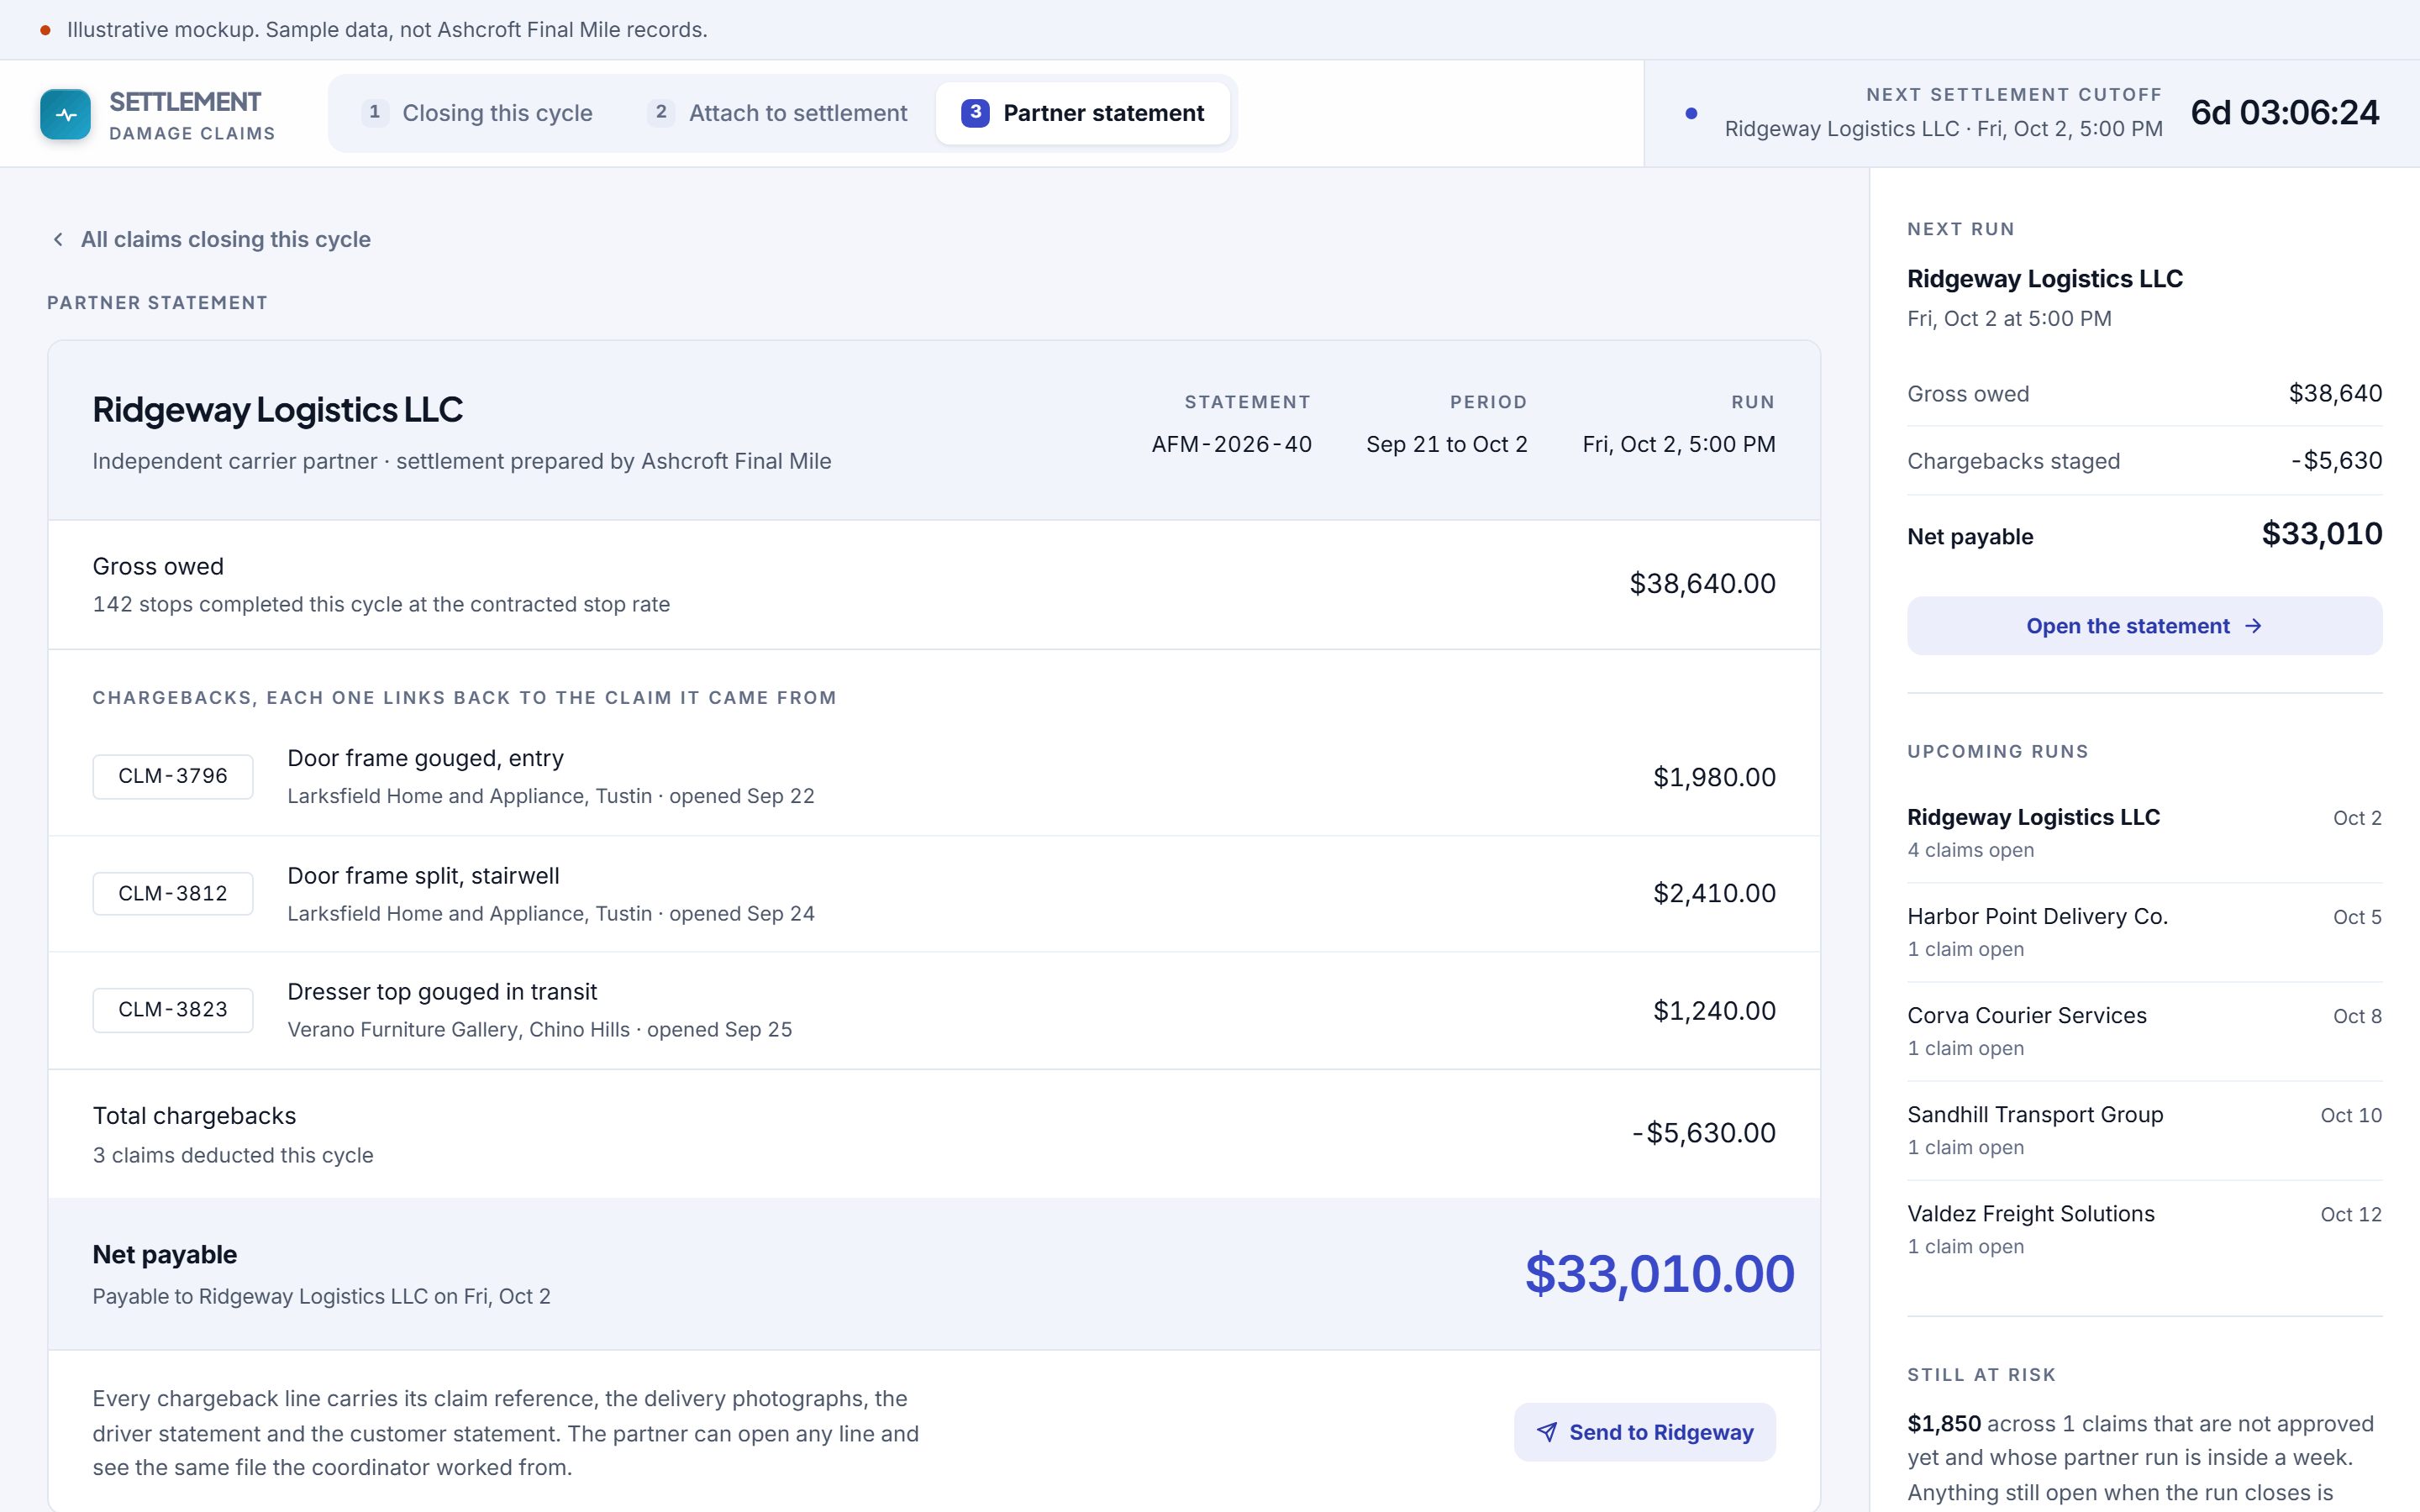Image resolution: width=2420 pixels, height=1512 pixels.
Task: Select Sandhill Transport Group run
Action: (2144, 1130)
